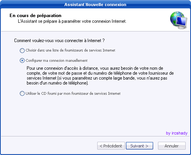Click the separator line below the header subtitle
This screenshot has height=155, width=191.
pos(95,31)
